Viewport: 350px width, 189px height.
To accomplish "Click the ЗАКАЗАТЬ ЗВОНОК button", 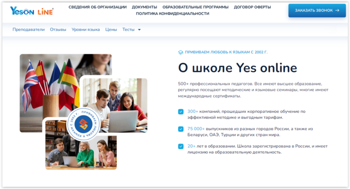I will [317, 11].
